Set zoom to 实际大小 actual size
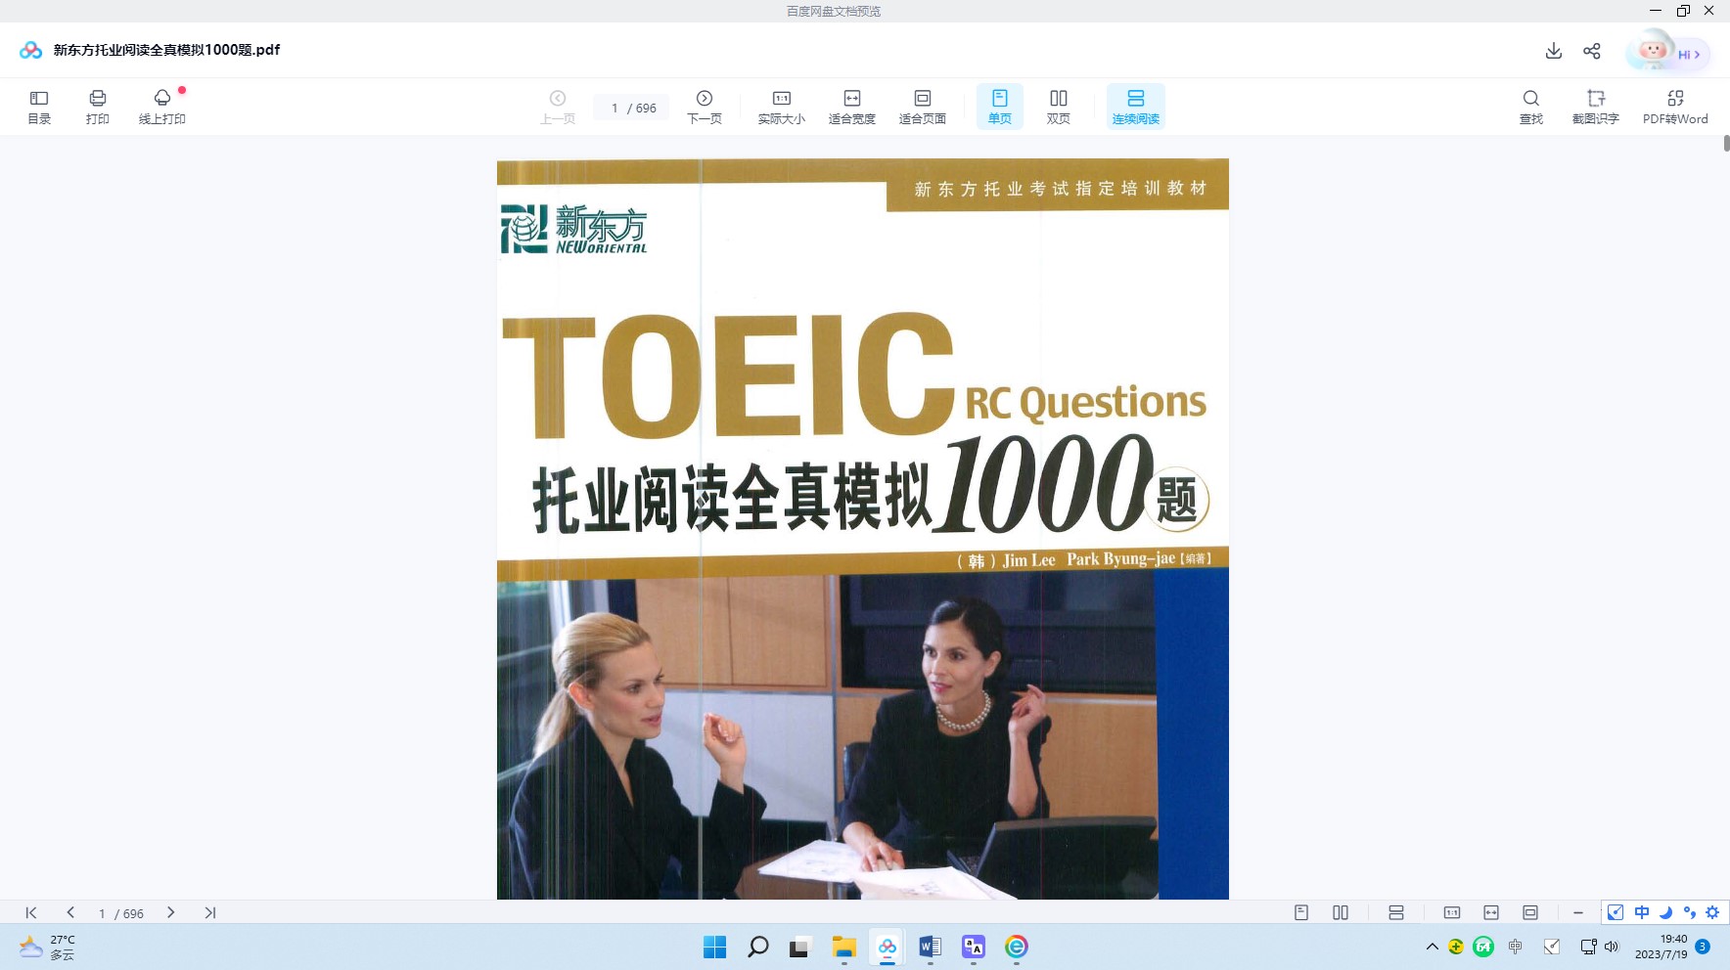Viewport: 1730px width, 970px height. coord(782,107)
